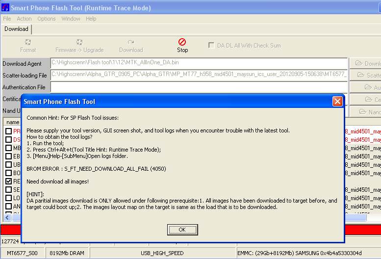Open folder icon for Nand Util file
381x259 pixels.
(x=362, y=111)
